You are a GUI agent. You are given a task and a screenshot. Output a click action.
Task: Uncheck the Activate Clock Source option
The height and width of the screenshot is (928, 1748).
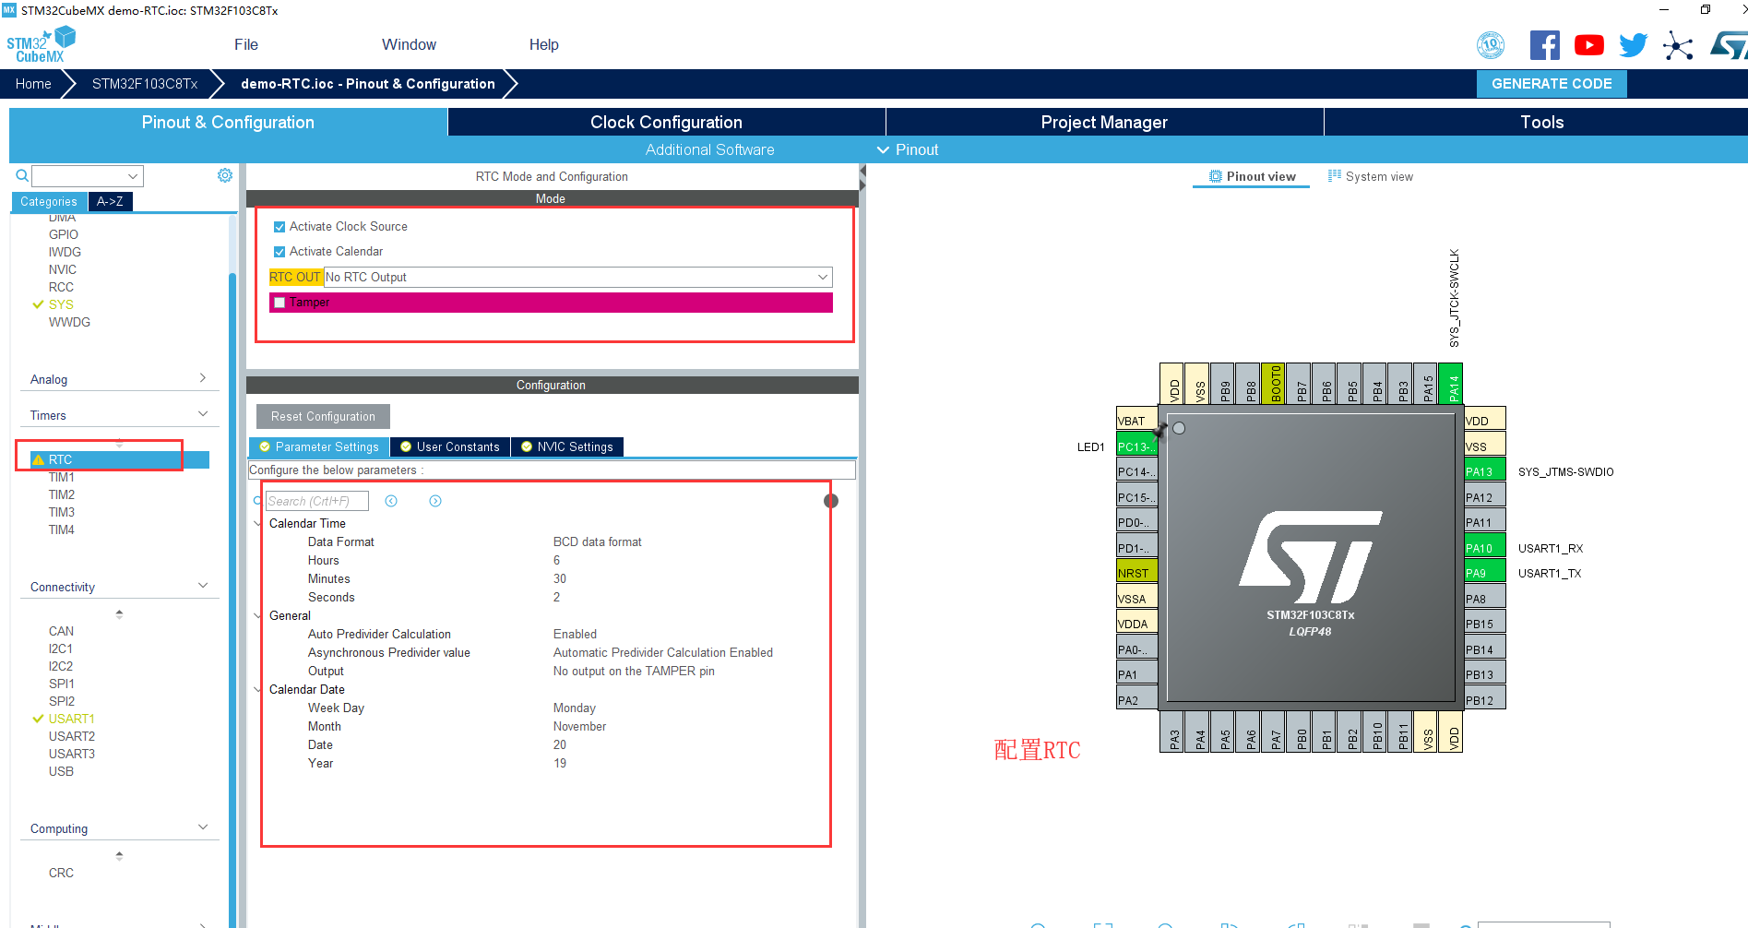(279, 226)
